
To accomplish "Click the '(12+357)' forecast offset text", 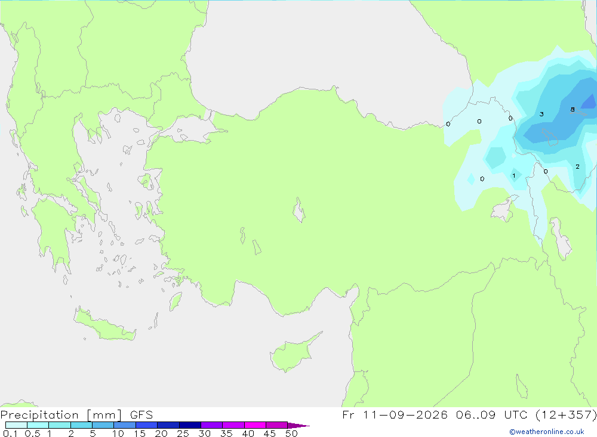I will [x=566, y=414].
